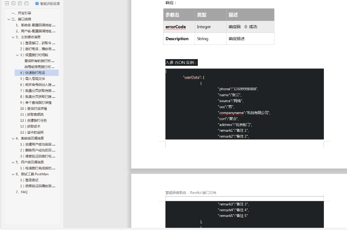The width and height of the screenshot is (347, 230).
Task: Click the 响应码 0 成功 cell
Action: (x=250, y=27)
